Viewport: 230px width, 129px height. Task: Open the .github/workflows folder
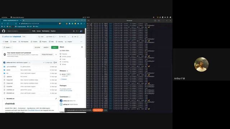pyautogui.click(x=11, y=67)
